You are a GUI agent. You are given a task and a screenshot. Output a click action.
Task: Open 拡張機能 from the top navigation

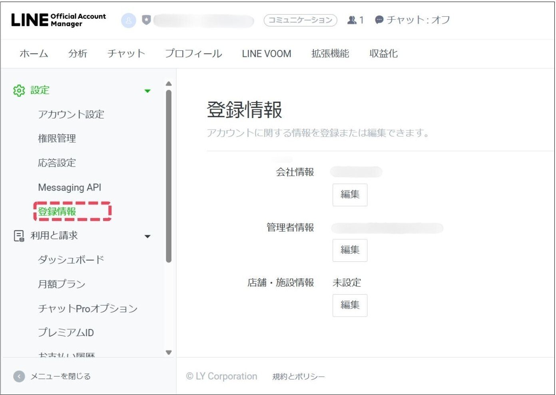330,54
